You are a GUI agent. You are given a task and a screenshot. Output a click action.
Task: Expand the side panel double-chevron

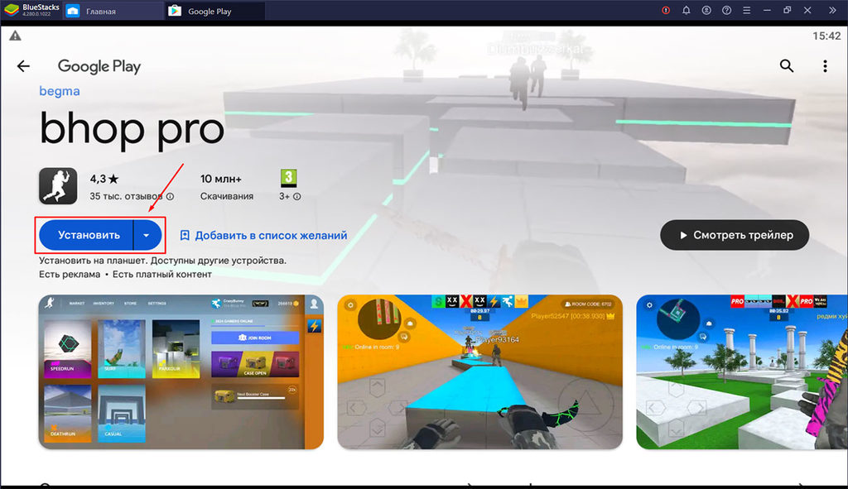coord(832,10)
